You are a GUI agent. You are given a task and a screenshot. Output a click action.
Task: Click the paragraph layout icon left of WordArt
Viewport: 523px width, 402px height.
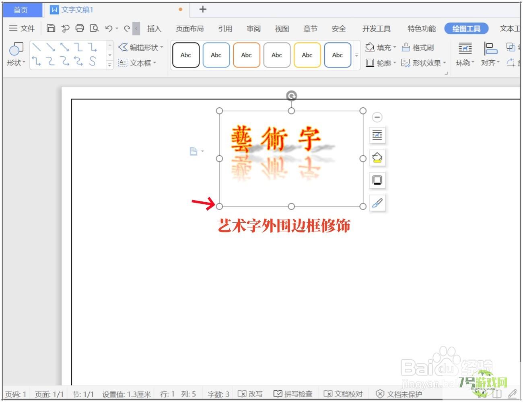click(194, 151)
